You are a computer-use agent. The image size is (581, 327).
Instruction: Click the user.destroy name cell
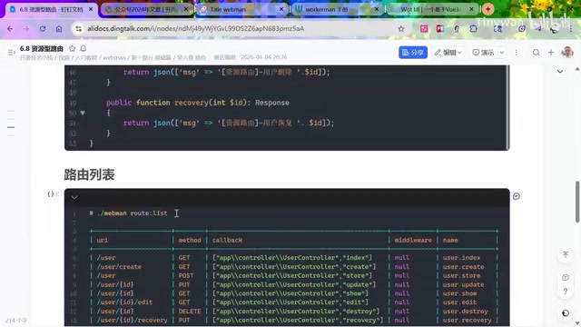[x=466, y=311]
